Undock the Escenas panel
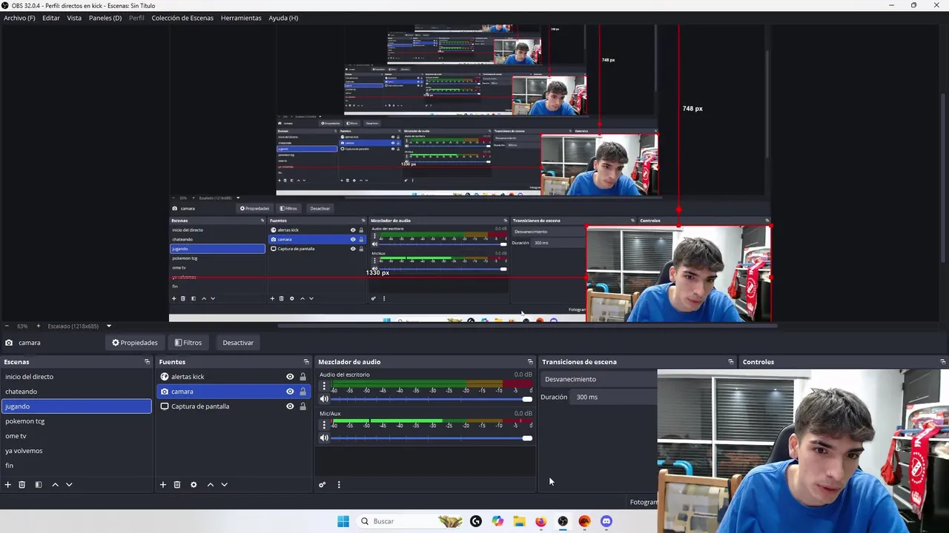949x533 pixels. (x=147, y=362)
